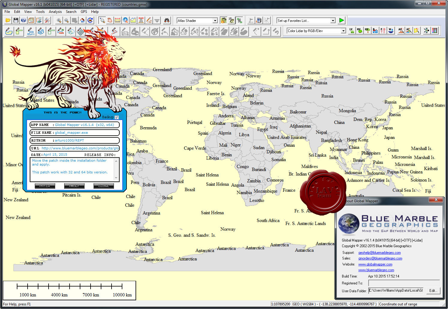Open the Help menu
This screenshot has width=448, height=309.
point(95,12)
